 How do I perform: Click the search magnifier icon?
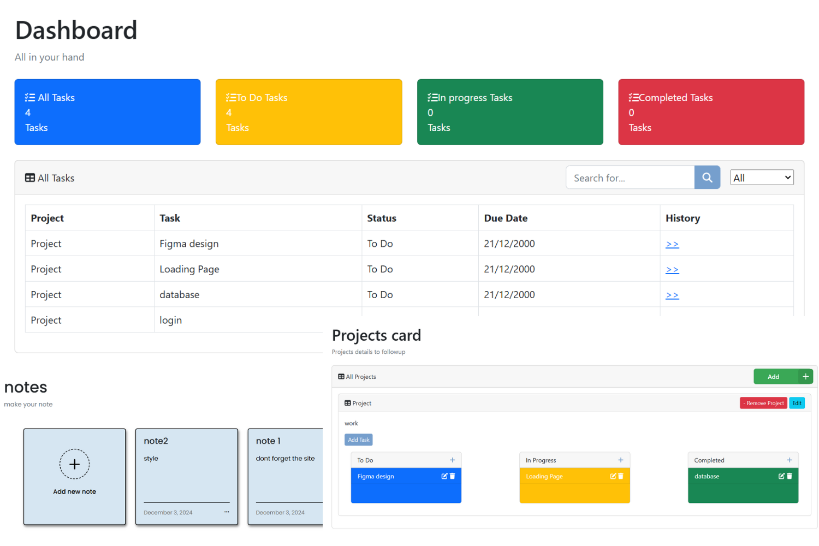coord(707,177)
